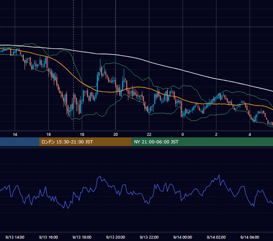Click the '9/14 00:00' date label
The width and height of the screenshot is (273, 241).
click(x=183, y=237)
